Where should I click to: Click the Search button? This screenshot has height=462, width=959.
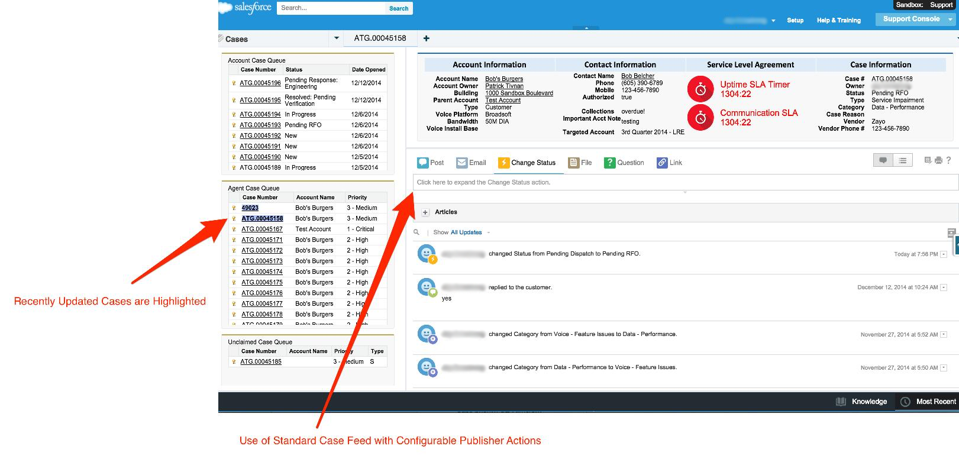(x=399, y=8)
